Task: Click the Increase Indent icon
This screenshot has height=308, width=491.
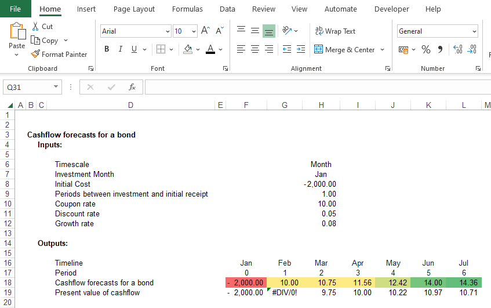Action: pyautogui.click(x=301, y=50)
